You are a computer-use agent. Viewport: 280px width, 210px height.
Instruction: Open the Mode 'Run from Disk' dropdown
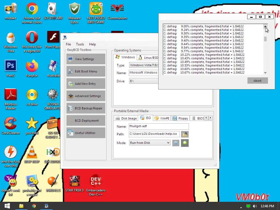(150, 143)
